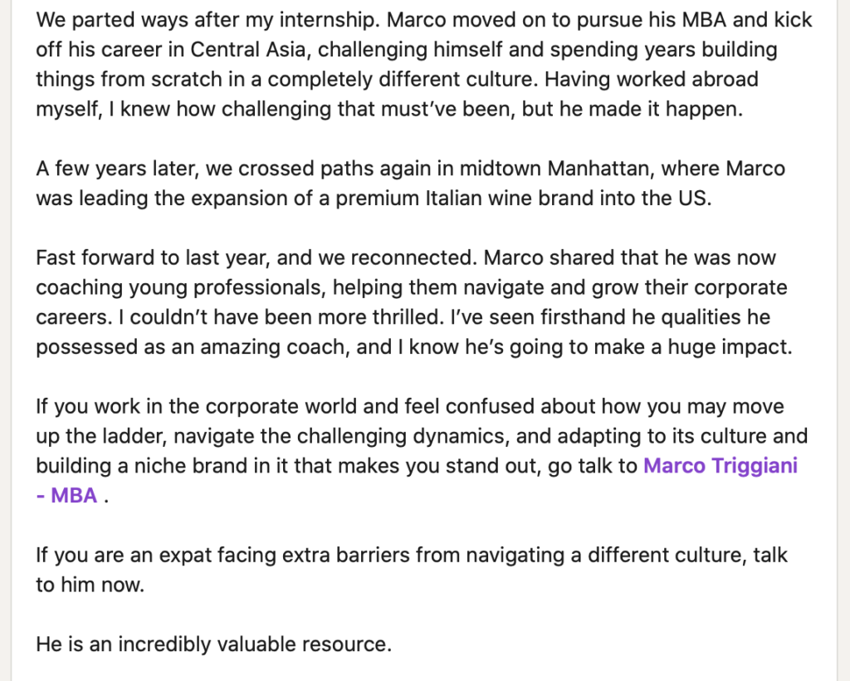Open the Marco Triggiani profile mention link
Screen dimensions: 850x681
pos(720,466)
